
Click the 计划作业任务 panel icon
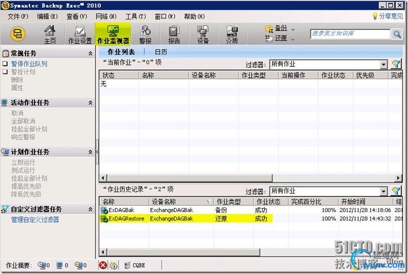click(5, 152)
